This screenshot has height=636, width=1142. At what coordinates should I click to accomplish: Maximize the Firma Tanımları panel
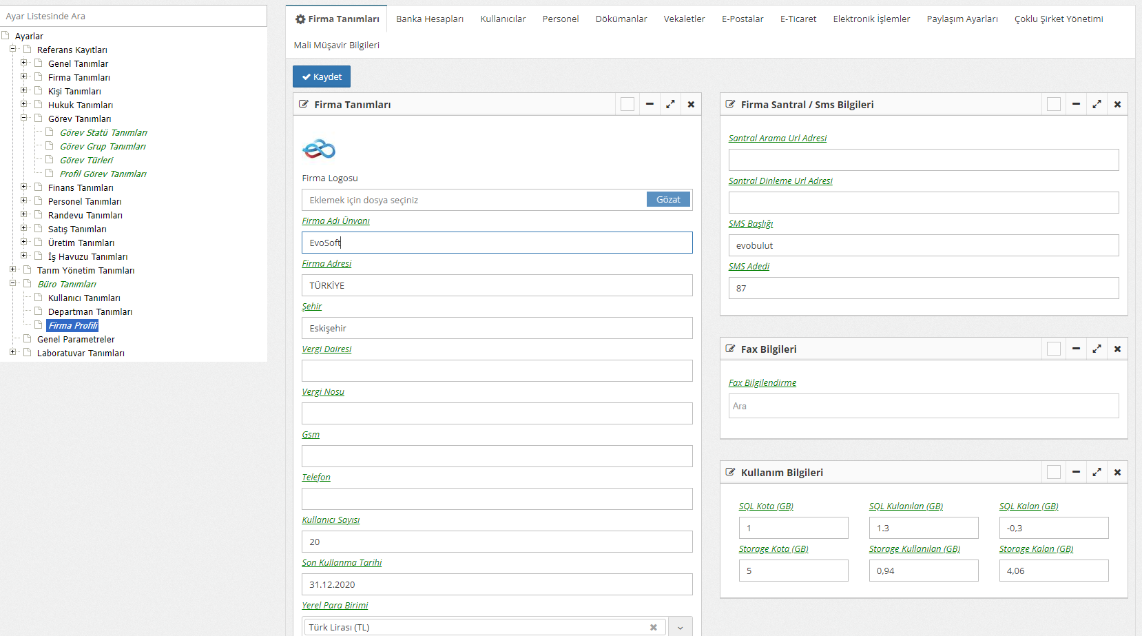tap(670, 104)
